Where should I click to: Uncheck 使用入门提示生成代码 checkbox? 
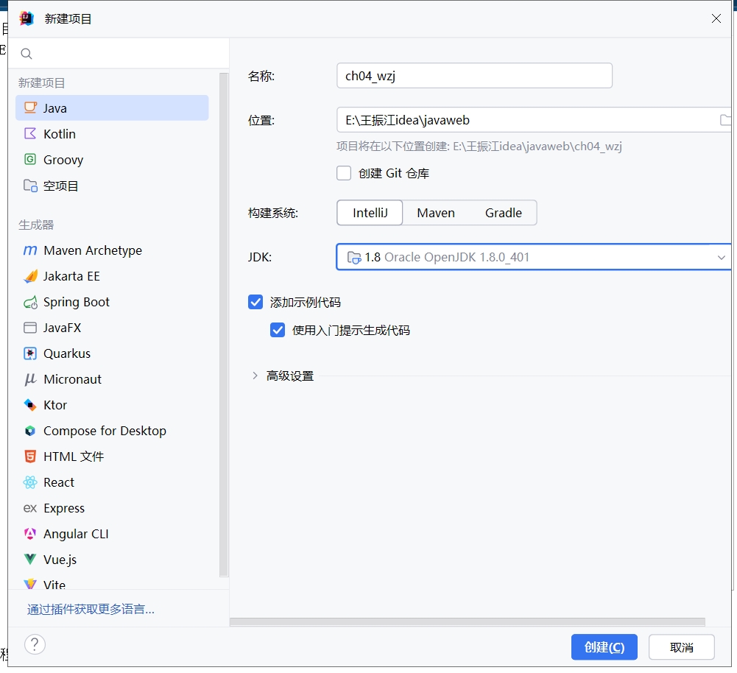[x=278, y=330]
